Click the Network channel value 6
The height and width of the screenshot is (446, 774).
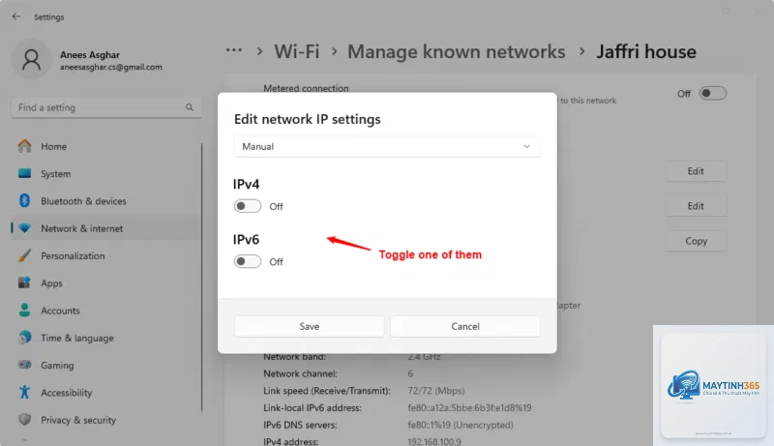pyautogui.click(x=410, y=373)
